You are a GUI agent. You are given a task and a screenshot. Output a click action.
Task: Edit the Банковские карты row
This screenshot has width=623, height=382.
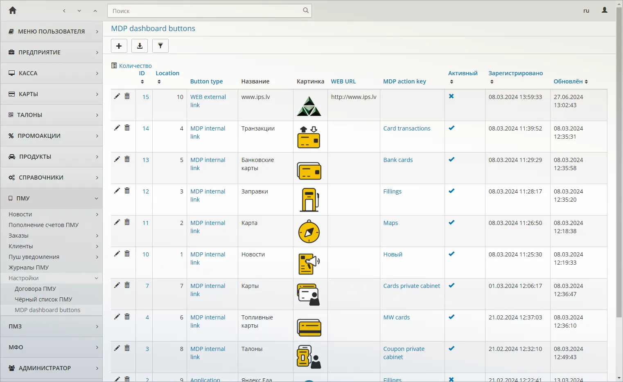pos(117,159)
